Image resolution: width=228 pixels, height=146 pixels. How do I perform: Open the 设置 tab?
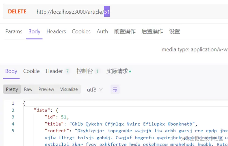click(x=175, y=31)
